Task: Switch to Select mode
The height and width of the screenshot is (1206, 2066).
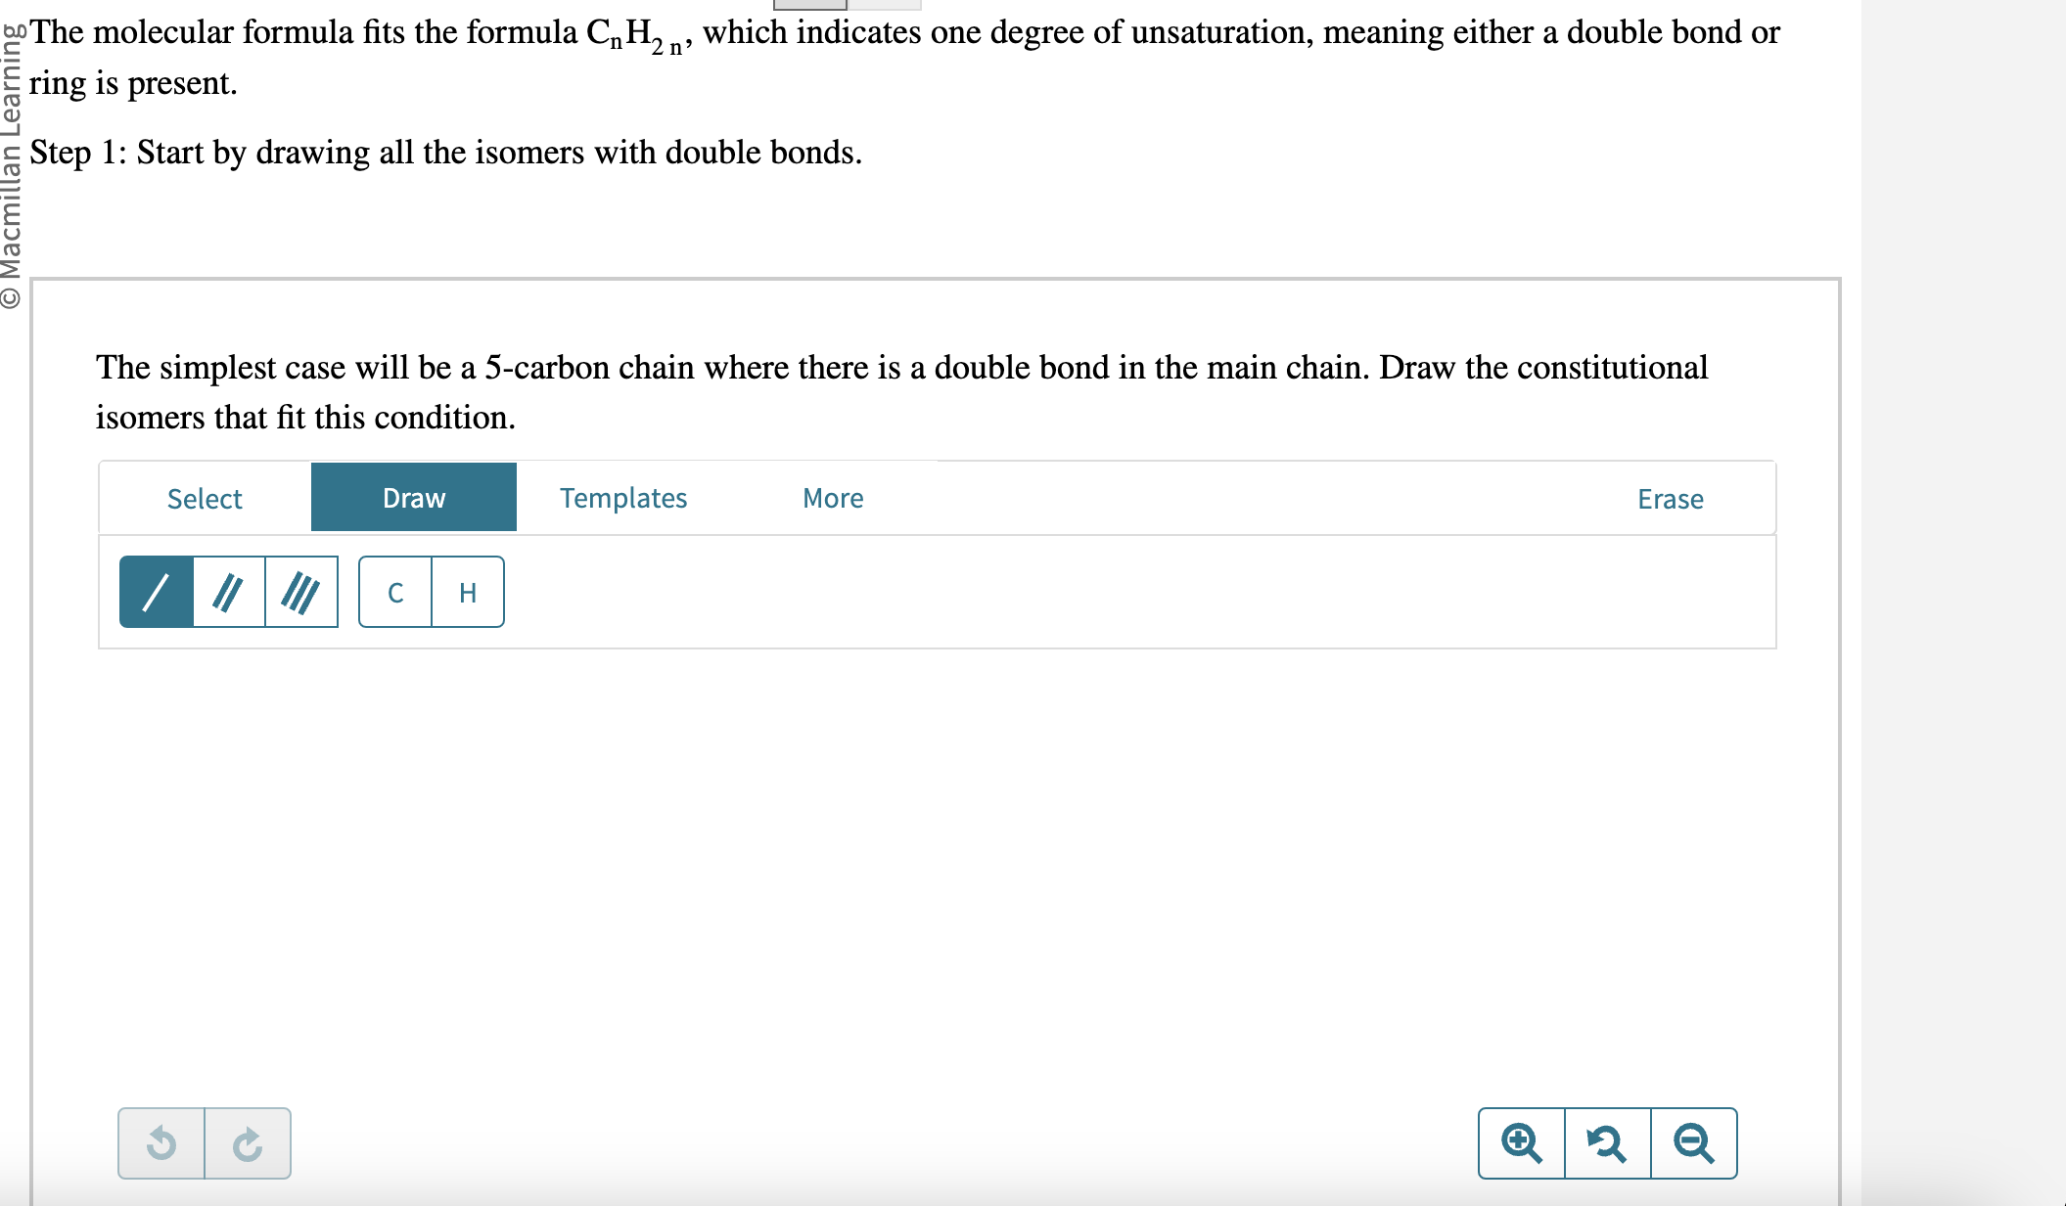Action: coord(205,498)
